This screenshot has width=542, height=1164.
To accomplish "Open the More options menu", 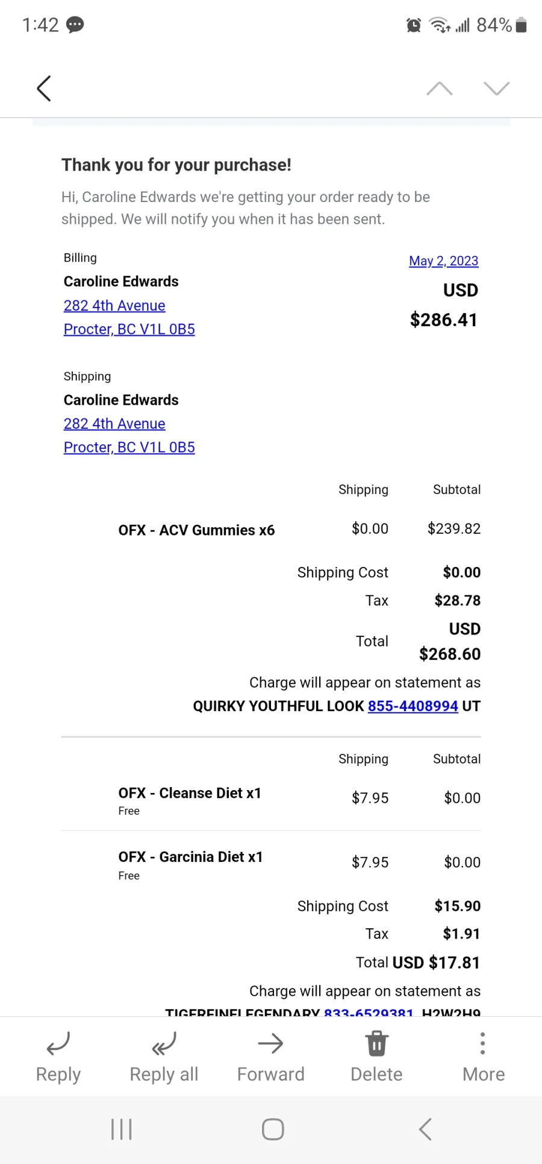I will point(482,1043).
